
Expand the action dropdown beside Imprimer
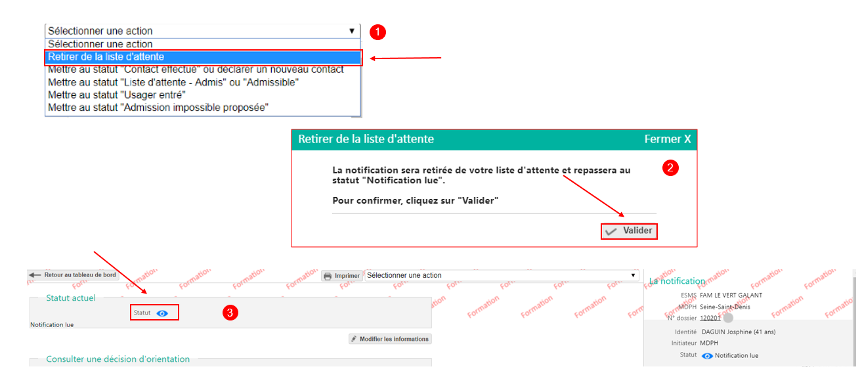[633, 276]
